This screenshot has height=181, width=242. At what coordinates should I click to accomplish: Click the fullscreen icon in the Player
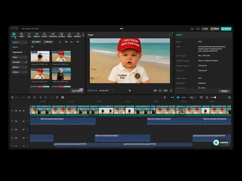[x=171, y=90]
